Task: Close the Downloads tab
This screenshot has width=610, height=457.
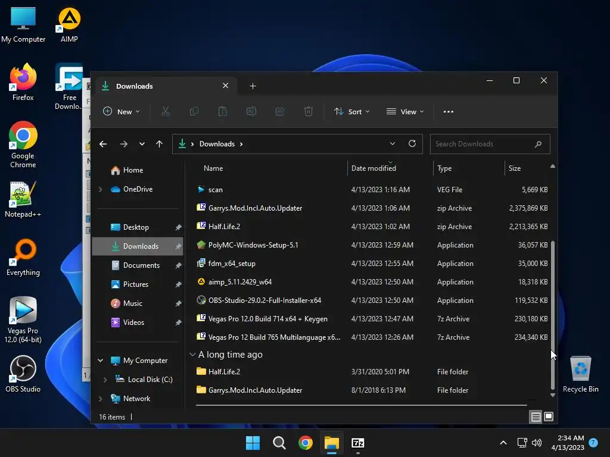Action: click(226, 86)
